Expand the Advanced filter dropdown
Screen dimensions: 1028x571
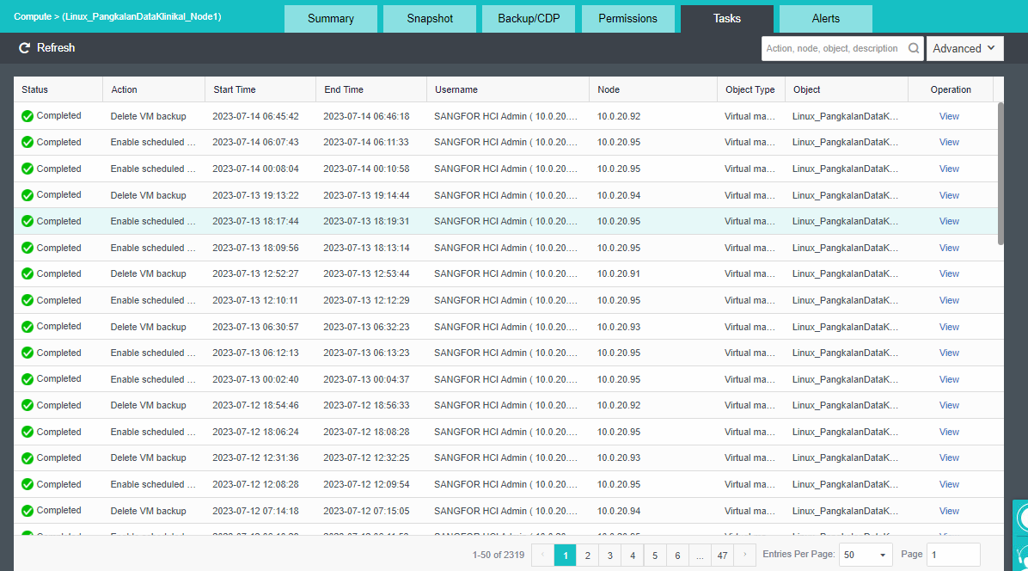[x=964, y=49]
